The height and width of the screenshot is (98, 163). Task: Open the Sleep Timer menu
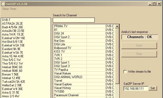point(9,9)
